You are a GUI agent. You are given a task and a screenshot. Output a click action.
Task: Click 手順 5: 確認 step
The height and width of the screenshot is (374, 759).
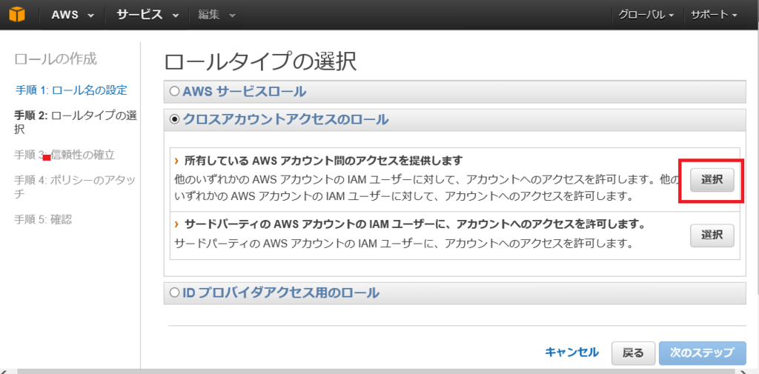tap(43, 219)
